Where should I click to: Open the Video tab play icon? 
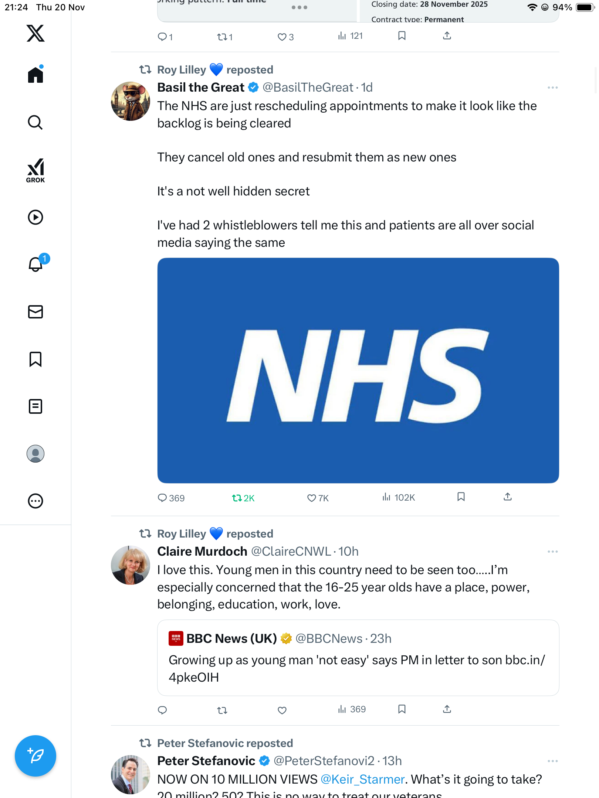[35, 217]
